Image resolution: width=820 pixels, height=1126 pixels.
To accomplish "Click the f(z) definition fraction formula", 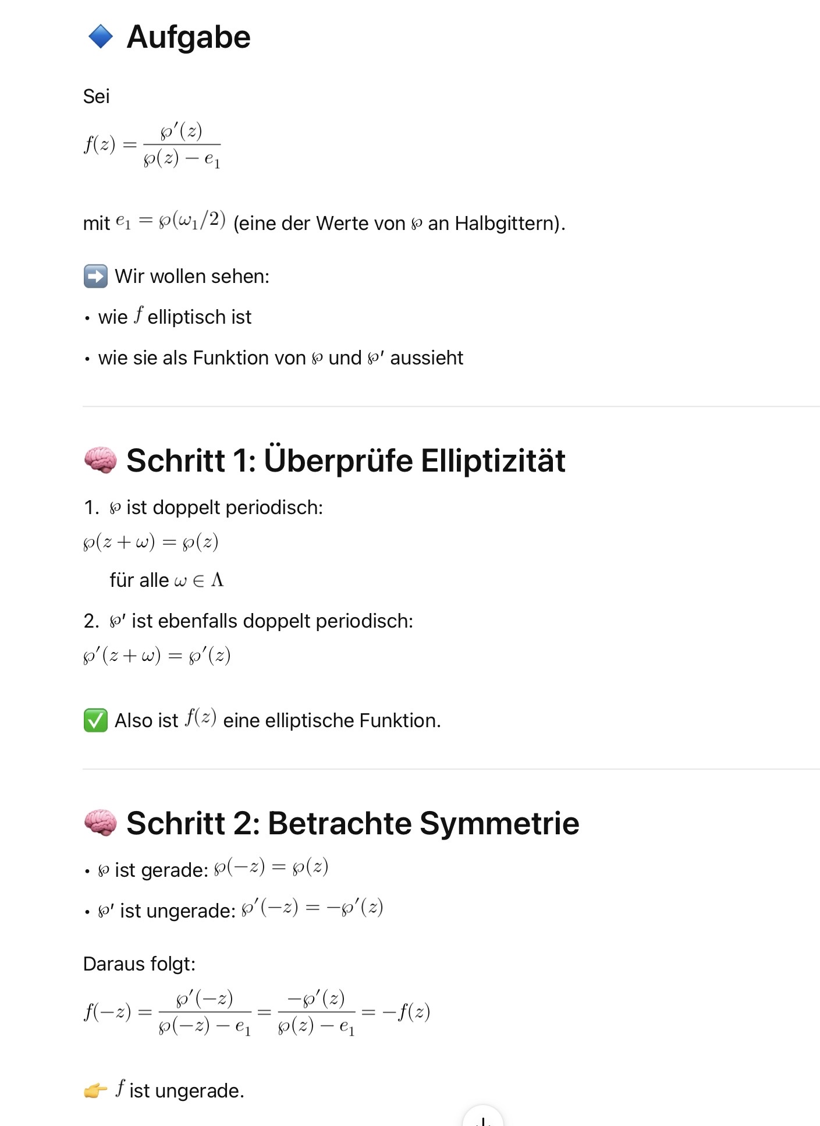I will (x=152, y=145).
